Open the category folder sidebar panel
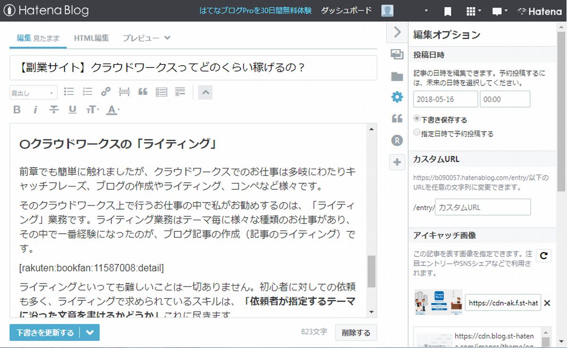Screen dimensions: 567x348 point(397,76)
